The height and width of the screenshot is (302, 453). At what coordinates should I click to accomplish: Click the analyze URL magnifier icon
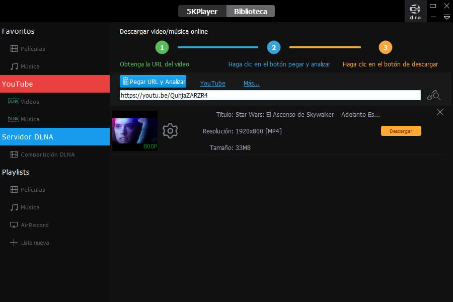(434, 95)
